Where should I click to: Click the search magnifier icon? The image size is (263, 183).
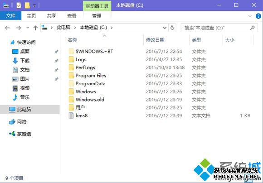click(253, 28)
